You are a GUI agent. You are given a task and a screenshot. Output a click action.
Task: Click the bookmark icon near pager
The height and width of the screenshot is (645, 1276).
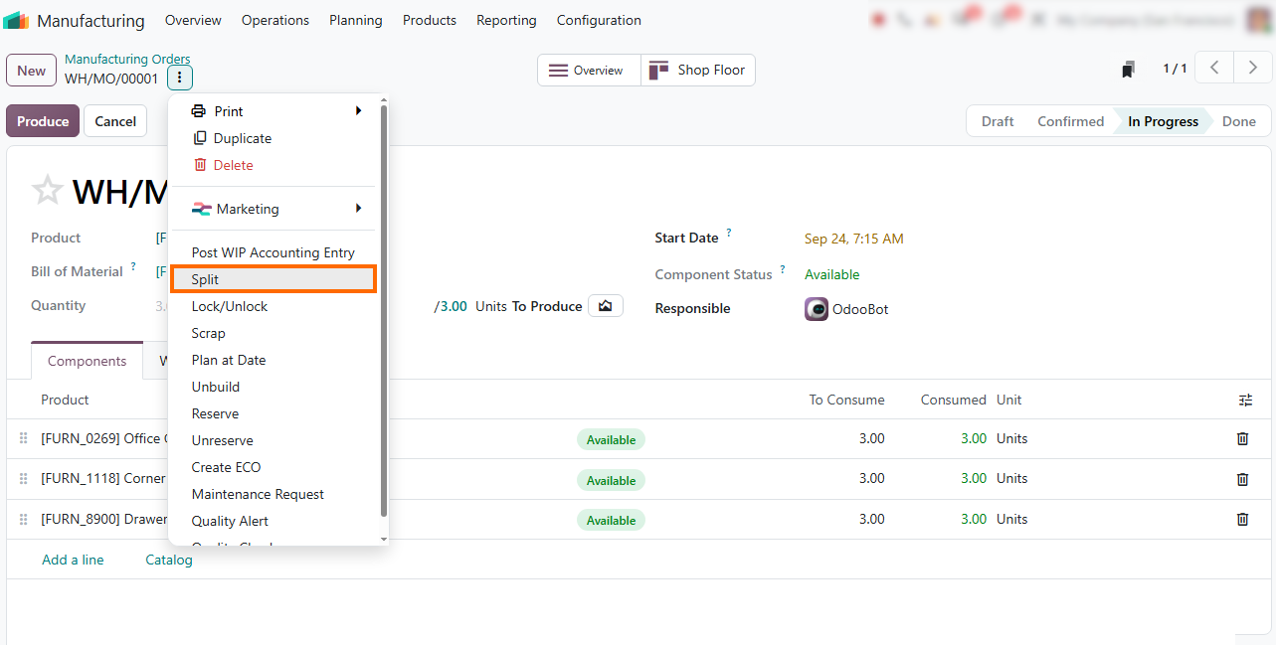click(x=1128, y=70)
